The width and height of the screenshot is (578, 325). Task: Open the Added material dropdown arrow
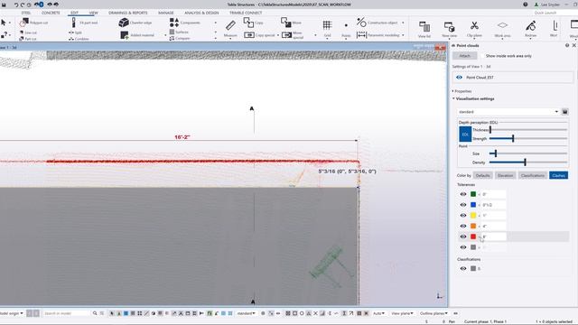click(x=165, y=35)
